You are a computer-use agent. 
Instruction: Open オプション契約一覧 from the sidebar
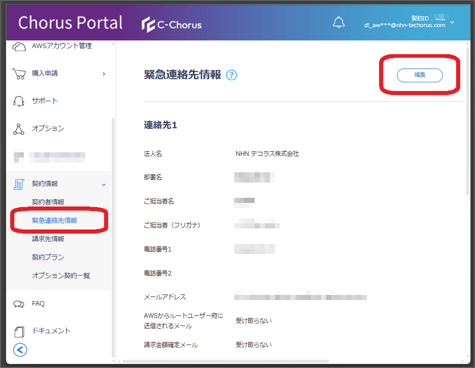(61, 275)
